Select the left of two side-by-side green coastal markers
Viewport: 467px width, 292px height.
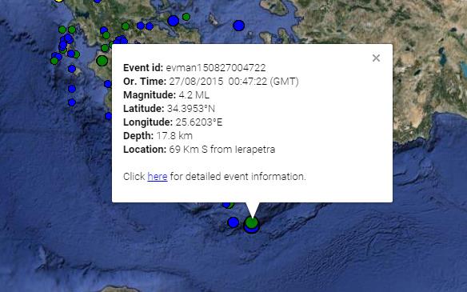(62, 30)
